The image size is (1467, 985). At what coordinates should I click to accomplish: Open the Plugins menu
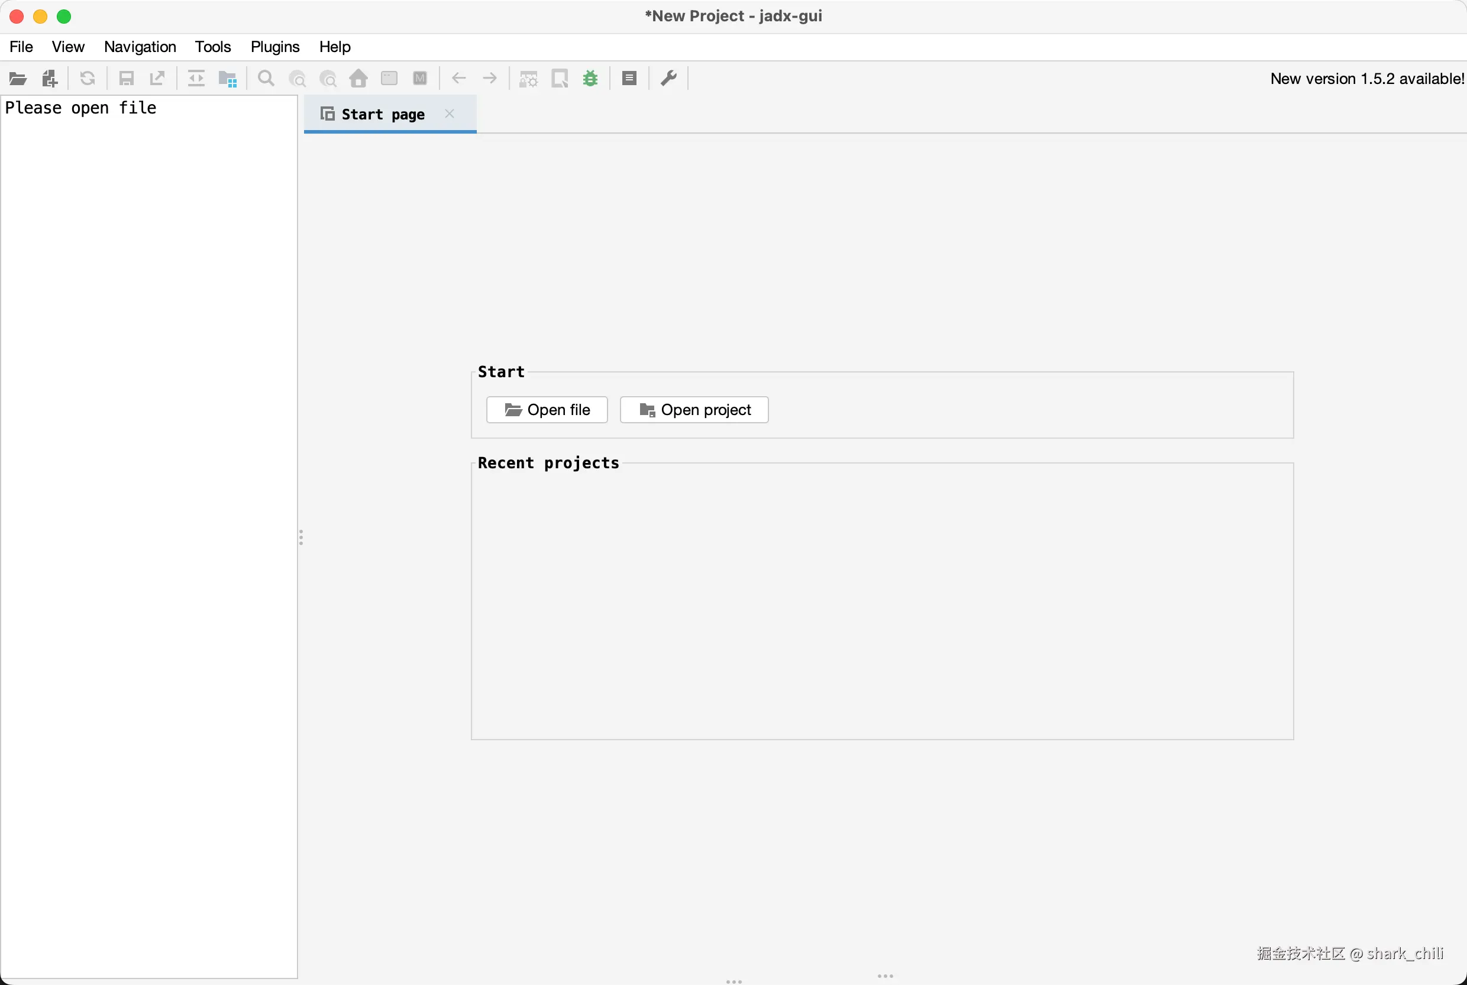click(x=274, y=47)
